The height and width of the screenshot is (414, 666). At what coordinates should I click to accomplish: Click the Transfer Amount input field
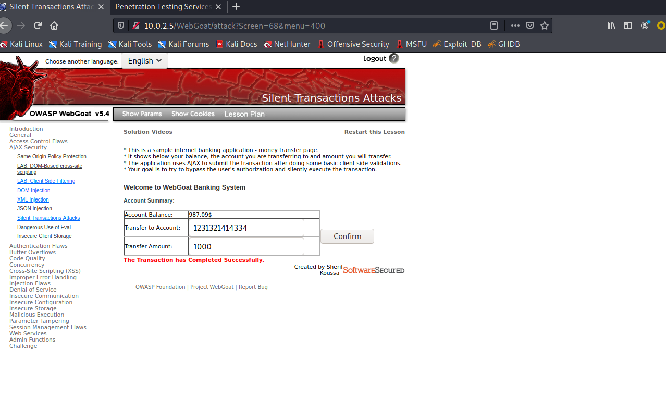click(246, 246)
